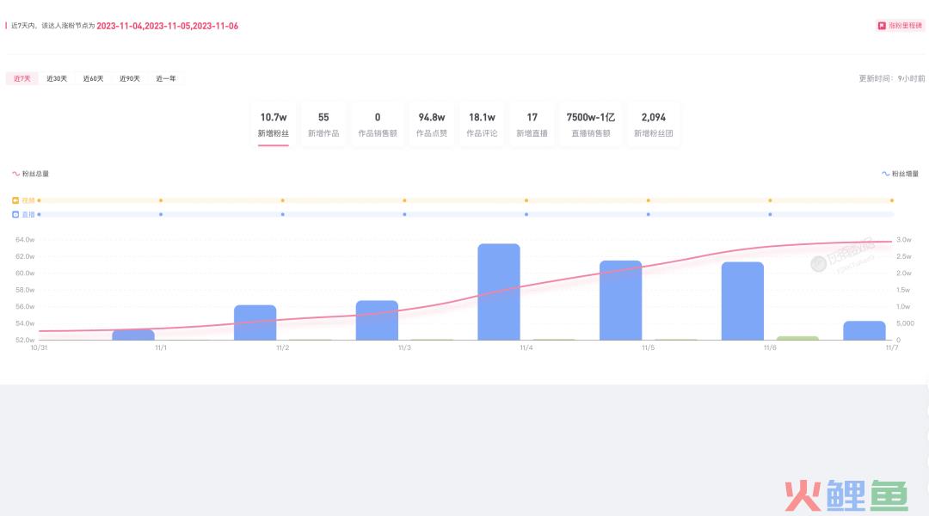Click the 直播 marker dot above 11/1
Viewport: 929px width, 516px height.
[x=161, y=214]
